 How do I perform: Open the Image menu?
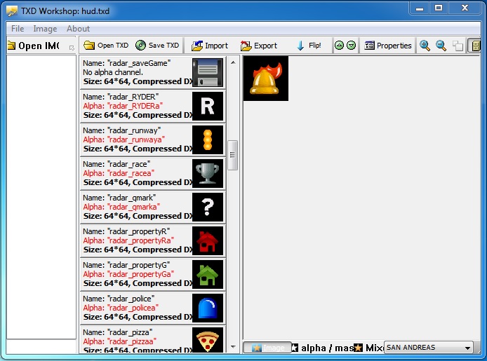pos(45,29)
